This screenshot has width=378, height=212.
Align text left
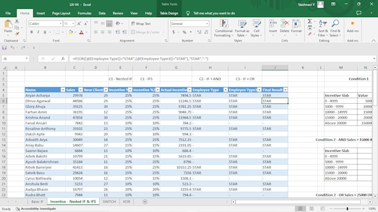96,32
